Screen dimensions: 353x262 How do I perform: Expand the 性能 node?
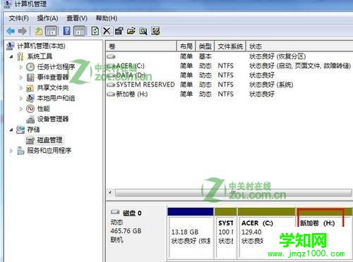tap(21, 109)
